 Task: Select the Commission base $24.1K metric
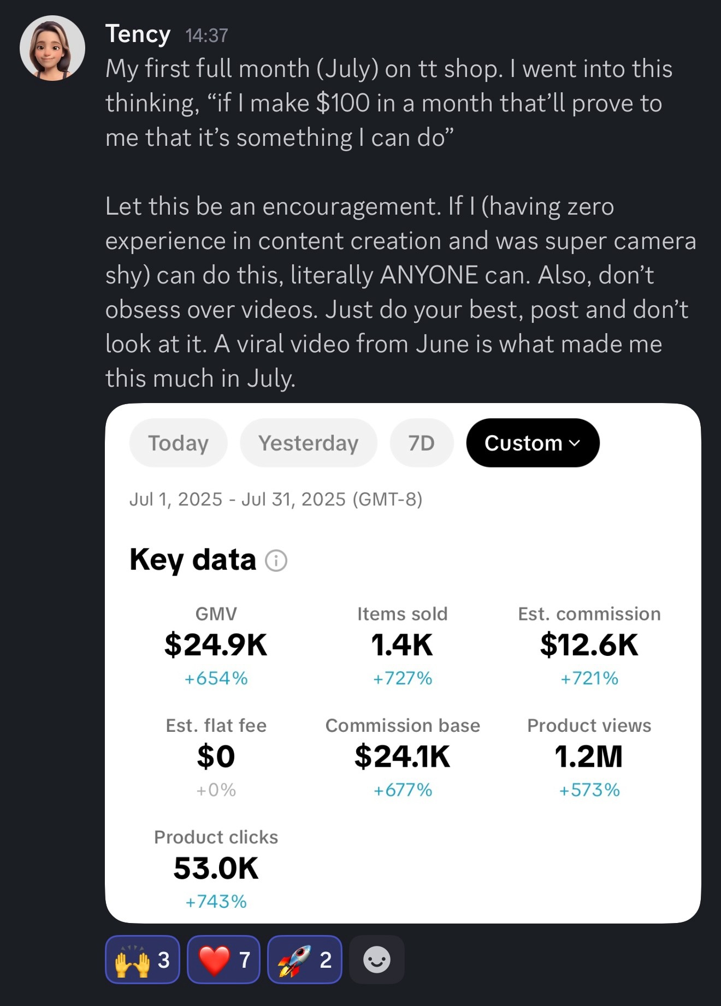(x=403, y=757)
